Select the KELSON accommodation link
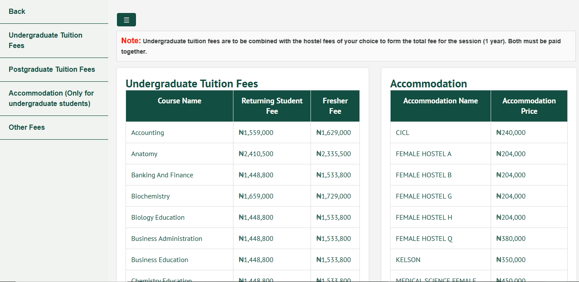The image size is (579, 282). pyautogui.click(x=408, y=260)
